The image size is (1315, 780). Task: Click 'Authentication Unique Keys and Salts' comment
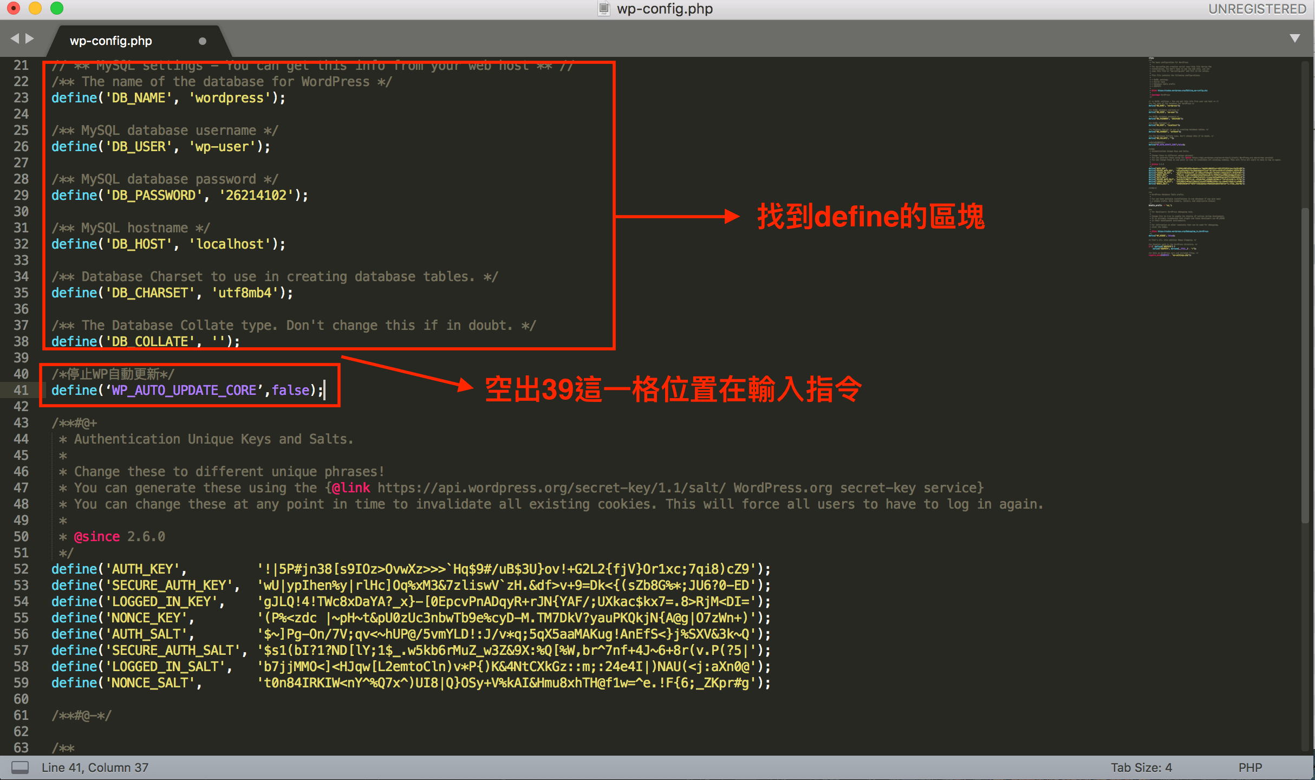(214, 439)
